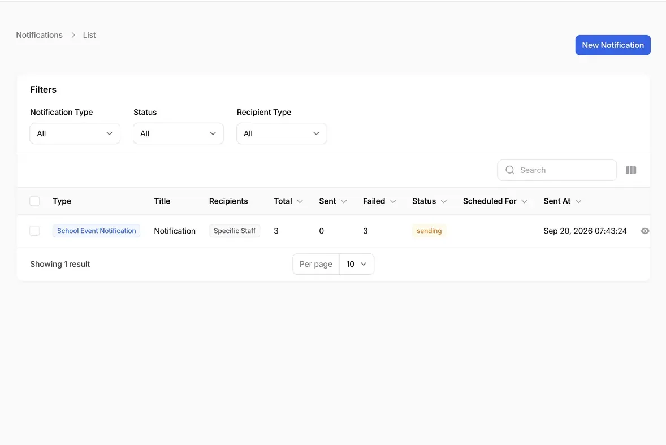666x445 pixels.
Task: Click the Type column header
Action: coord(62,201)
